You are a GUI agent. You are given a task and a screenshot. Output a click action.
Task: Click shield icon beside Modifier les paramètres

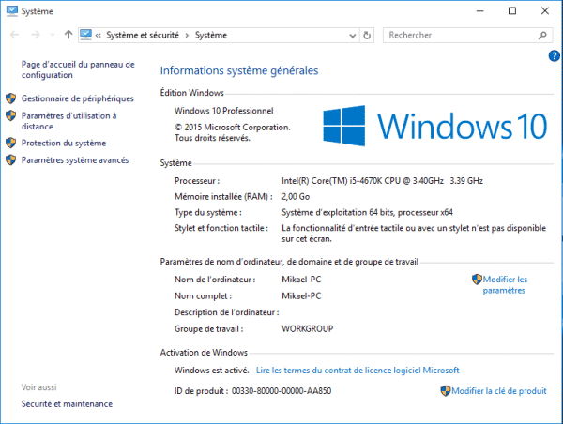click(x=477, y=280)
